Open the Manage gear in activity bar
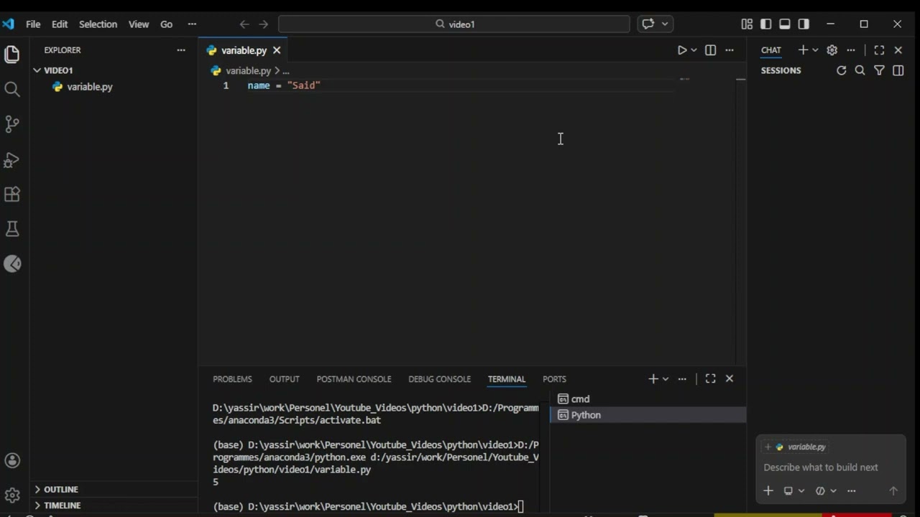The height and width of the screenshot is (517, 920). coord(12,495)
